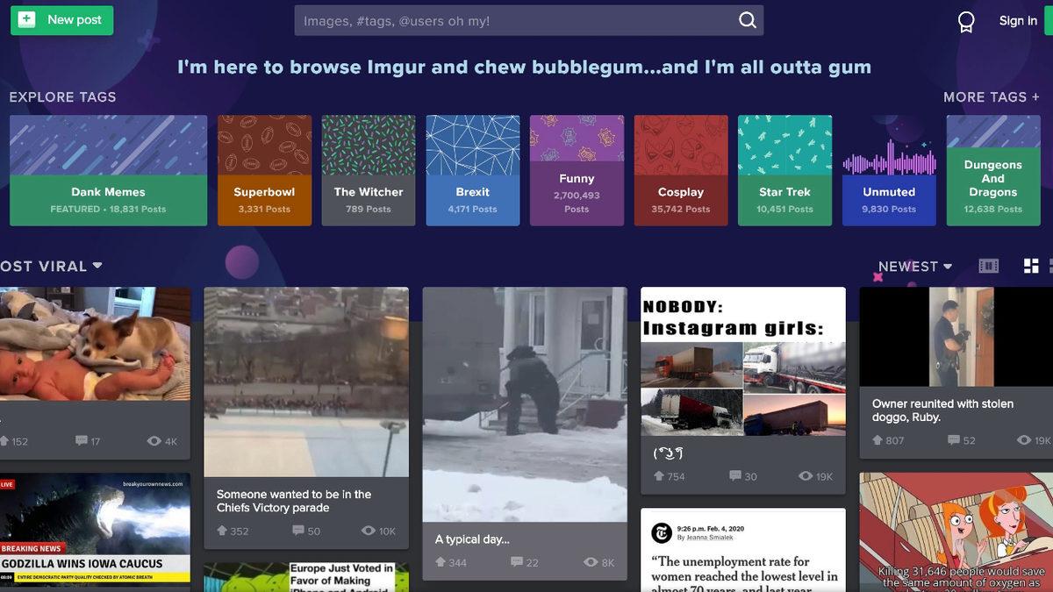Click the upvote arrow on Instagram girls post
The height and width of the screenshot is (592, 1053).
[x=659, y=476]
